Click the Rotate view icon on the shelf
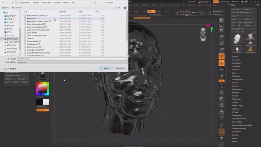This screenshot has width=261, height=147. [221, 111]
